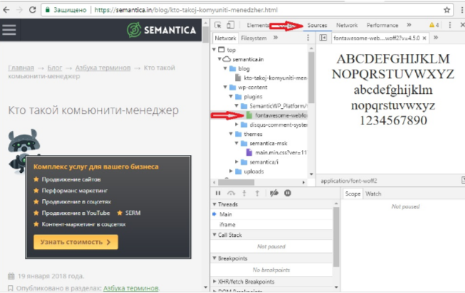
Task: Hide the file navigator sidebar
Action: (323, 38)
